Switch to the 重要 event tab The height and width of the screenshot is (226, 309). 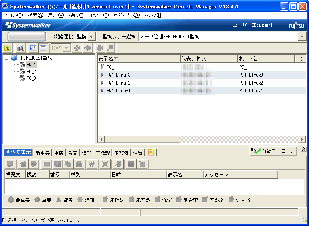coord(59,153)
